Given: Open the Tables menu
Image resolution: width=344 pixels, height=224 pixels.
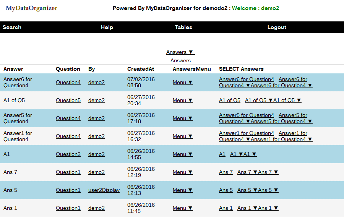Looking at the screenshot, I should coord(183,27).
